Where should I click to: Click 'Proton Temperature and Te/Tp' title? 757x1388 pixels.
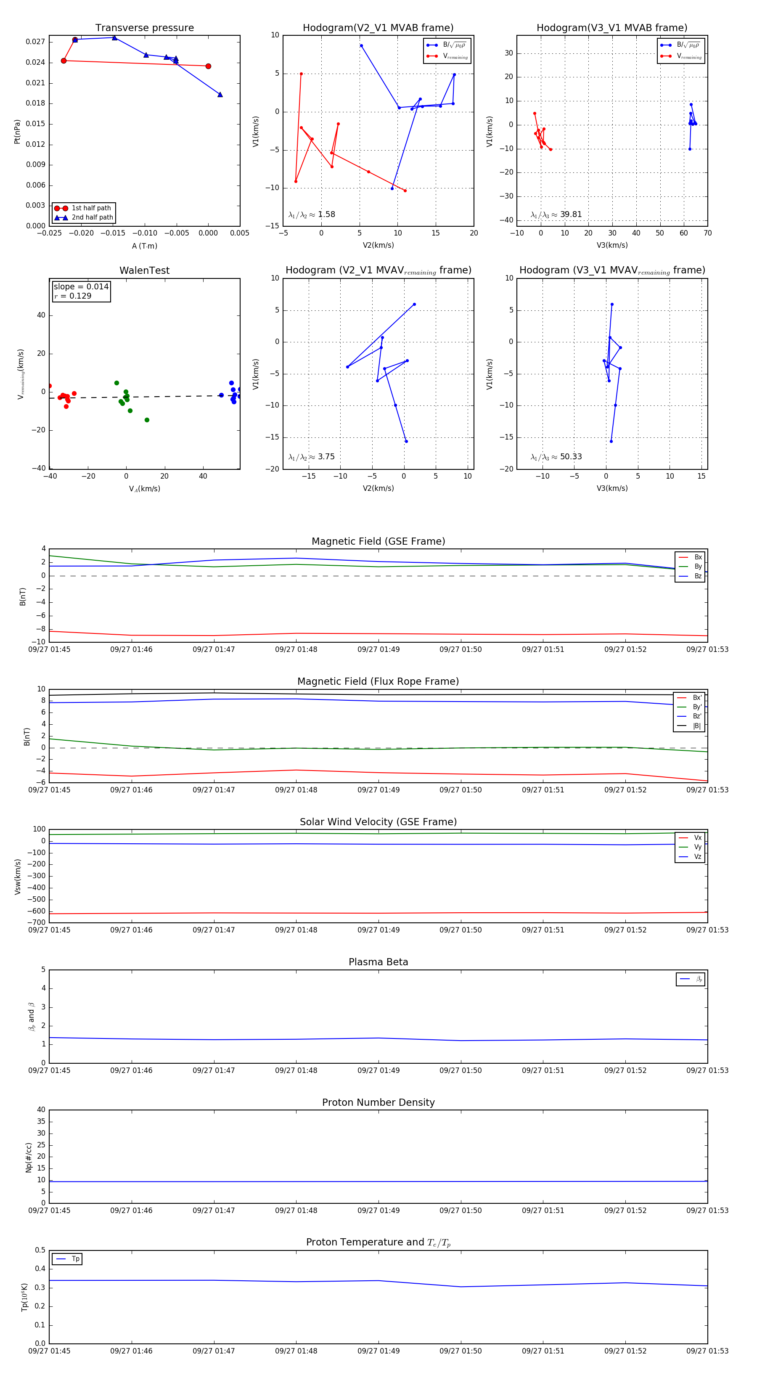click(378, 1242)
